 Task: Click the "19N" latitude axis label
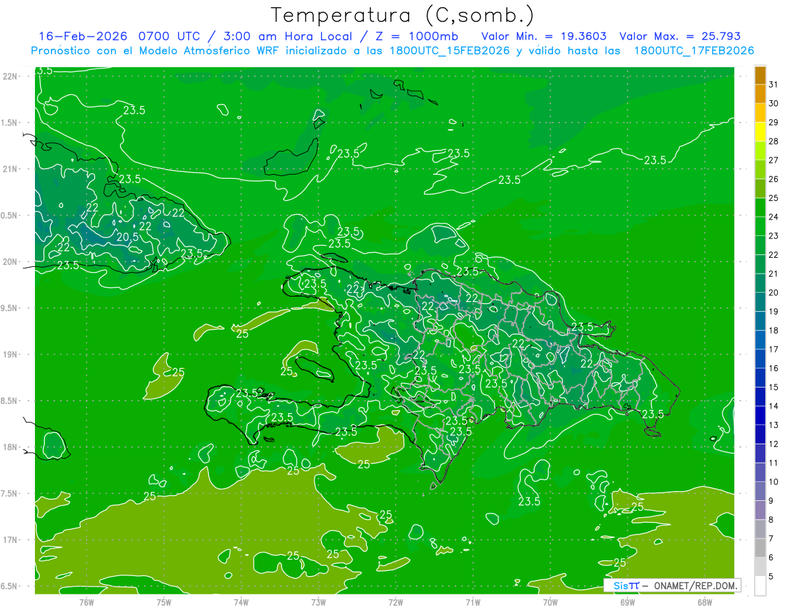click(11, 355)
